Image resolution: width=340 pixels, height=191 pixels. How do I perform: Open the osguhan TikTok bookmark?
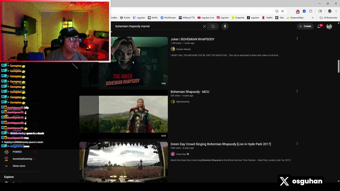click(253, 18)
